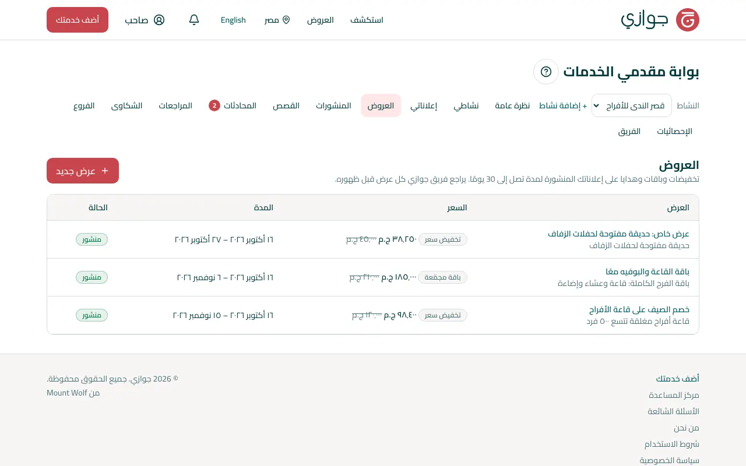
Task: Click the user profile icon beside صاحب
Action: (x=159, y=20)
